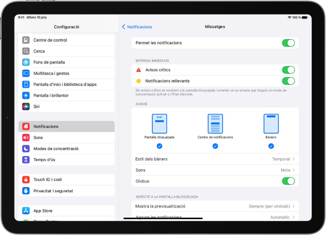Image resolution: width=326 pixels, height=235 pixels.
Task: Tap the Siri icon
Action: 26,107
